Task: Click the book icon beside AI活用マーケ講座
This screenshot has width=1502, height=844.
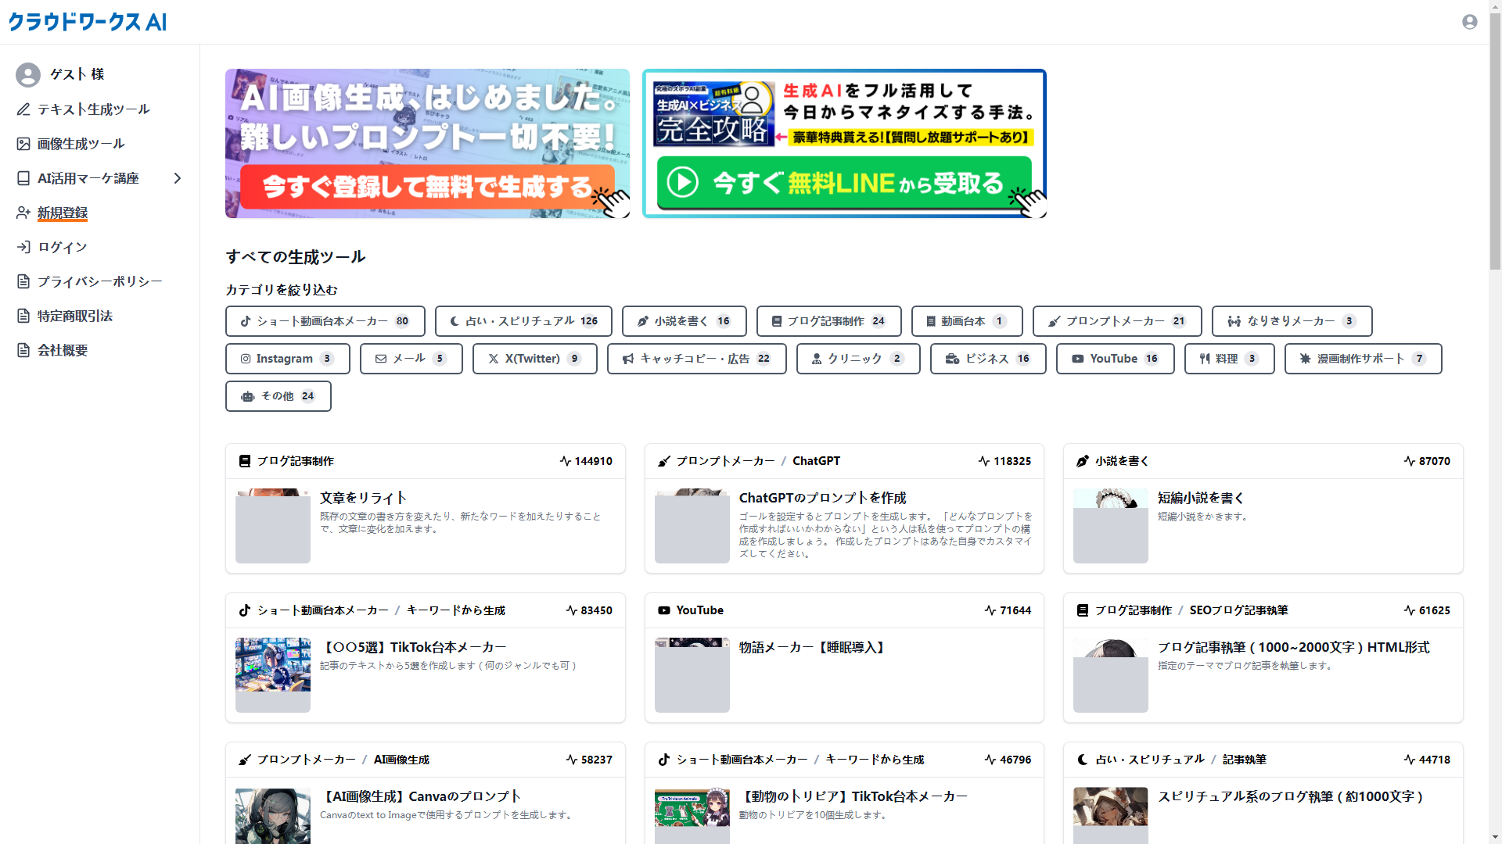Action: tap(23, 178)
